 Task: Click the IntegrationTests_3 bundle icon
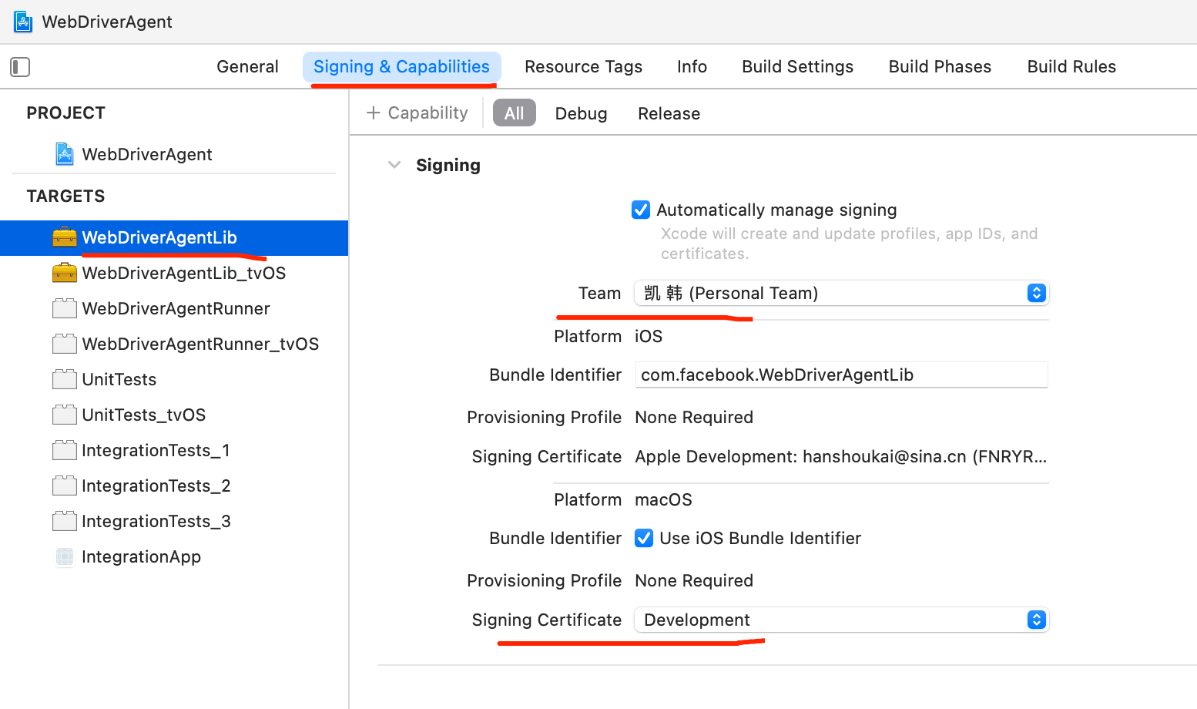(65, 521)
